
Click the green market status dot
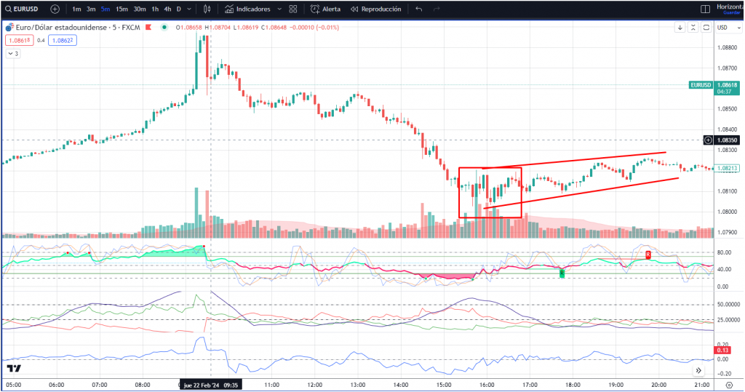pyautogui.click(x=165, y=28)
